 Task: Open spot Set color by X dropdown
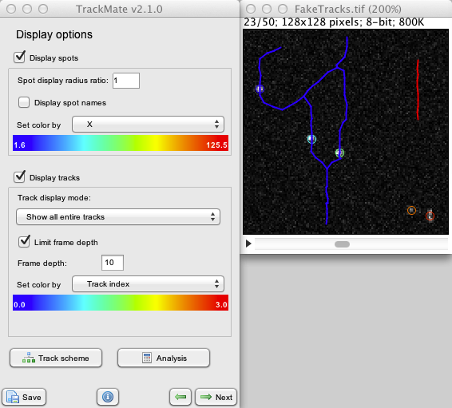tap(148, 125)
